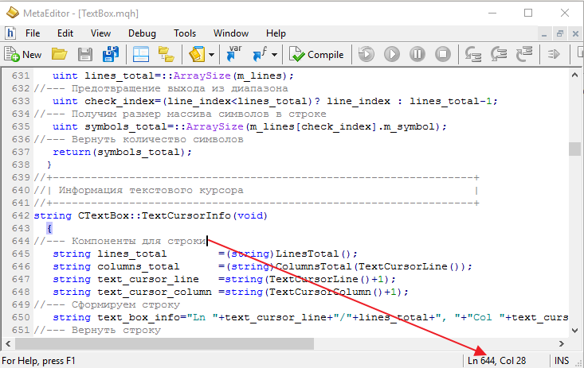Go to variable definition with the var arrow icon
The image size is (584, 368).
tap(234, 53)
